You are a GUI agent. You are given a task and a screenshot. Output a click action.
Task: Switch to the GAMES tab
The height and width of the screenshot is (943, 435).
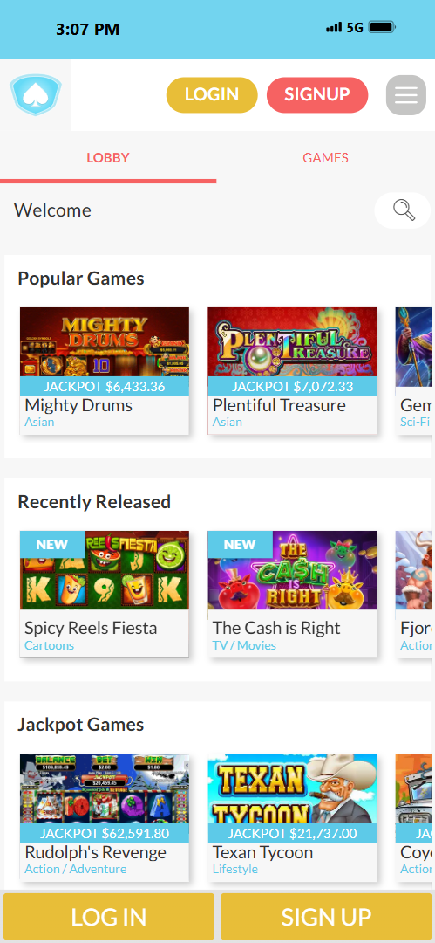click(326, 157)
